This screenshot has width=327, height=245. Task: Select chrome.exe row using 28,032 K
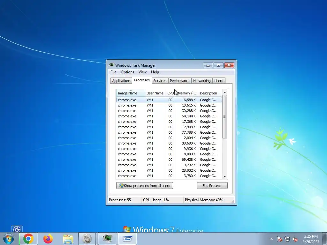pos(169,170)
